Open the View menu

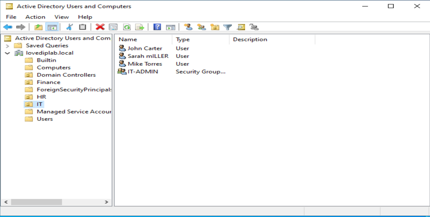coord(61,17)
